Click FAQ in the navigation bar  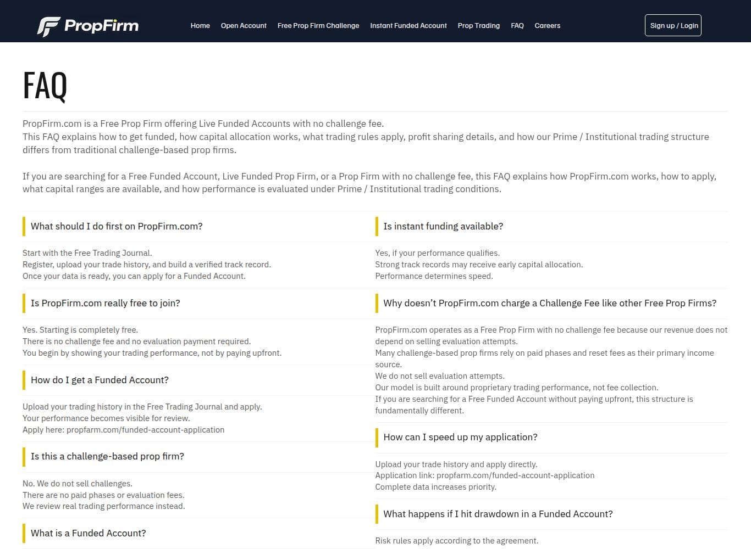click(517, 26)
